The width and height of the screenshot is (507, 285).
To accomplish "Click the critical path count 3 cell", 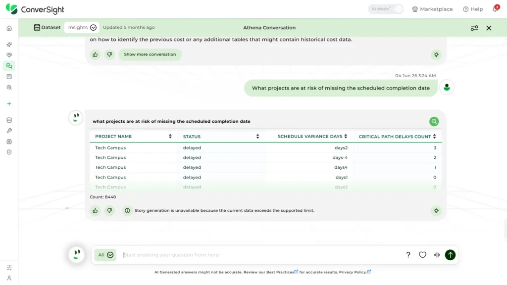I will point(435,147).
